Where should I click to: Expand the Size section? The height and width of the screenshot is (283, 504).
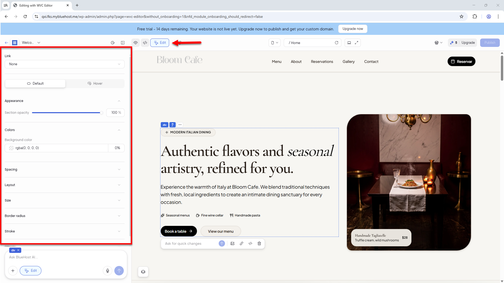65,200
